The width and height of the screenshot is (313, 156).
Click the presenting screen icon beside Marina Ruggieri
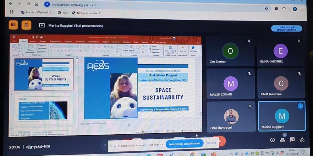point(42,25)
